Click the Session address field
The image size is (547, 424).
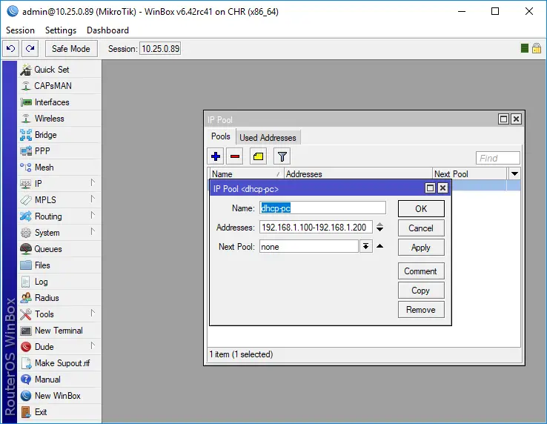pos(160,48)
